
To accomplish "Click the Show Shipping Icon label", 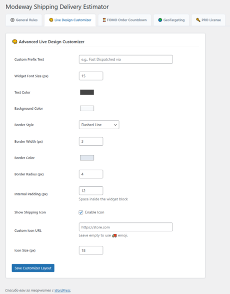I will tap(30, 212).
